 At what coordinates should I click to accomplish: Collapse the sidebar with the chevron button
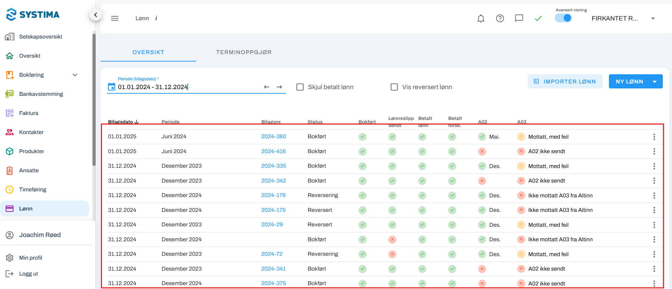coord(95,15)
